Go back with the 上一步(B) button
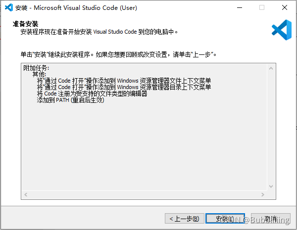 pos(185,219)
